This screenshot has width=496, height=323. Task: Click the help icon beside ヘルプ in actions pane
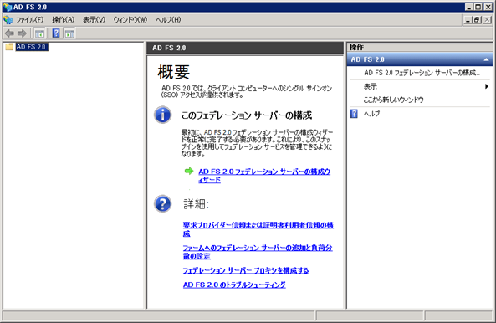click(x=354, y=114)
